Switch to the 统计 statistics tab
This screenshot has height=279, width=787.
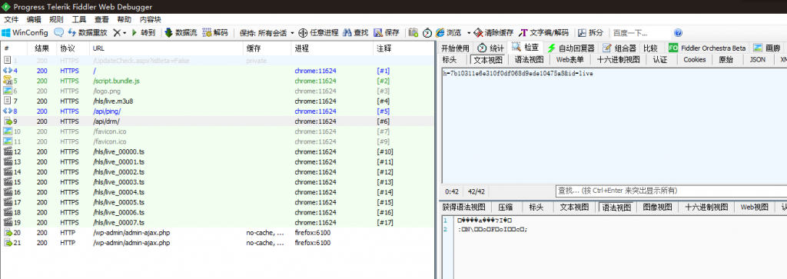tap(490, 48)
